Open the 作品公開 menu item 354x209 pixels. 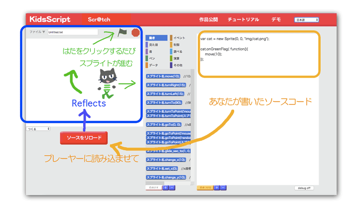tap(209, 20)
